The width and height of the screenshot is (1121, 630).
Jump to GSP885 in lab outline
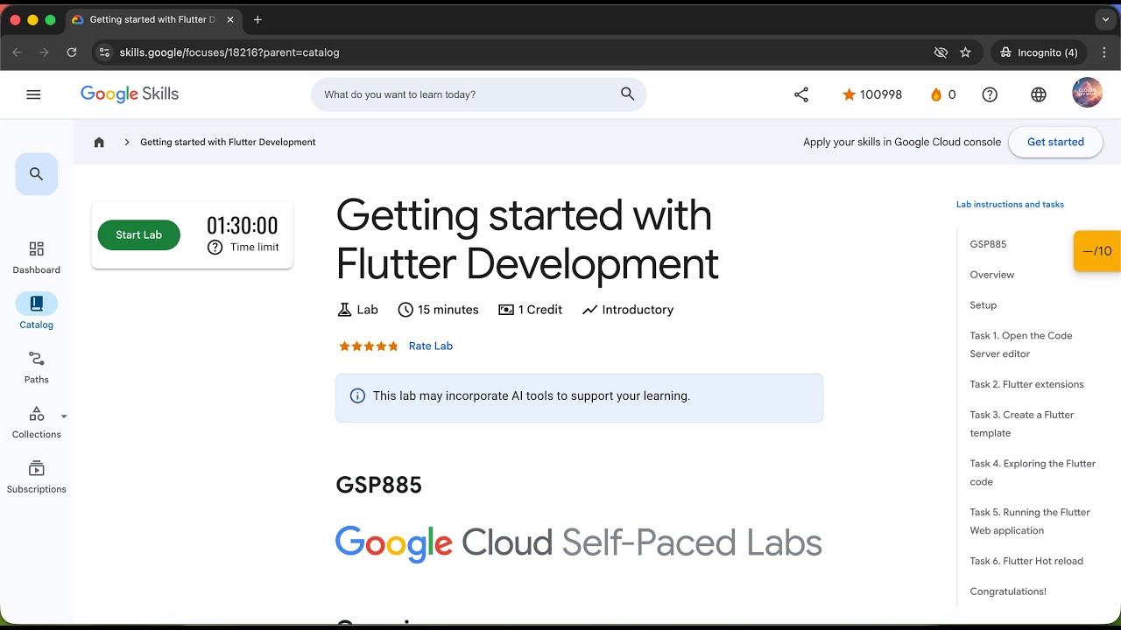988,244
